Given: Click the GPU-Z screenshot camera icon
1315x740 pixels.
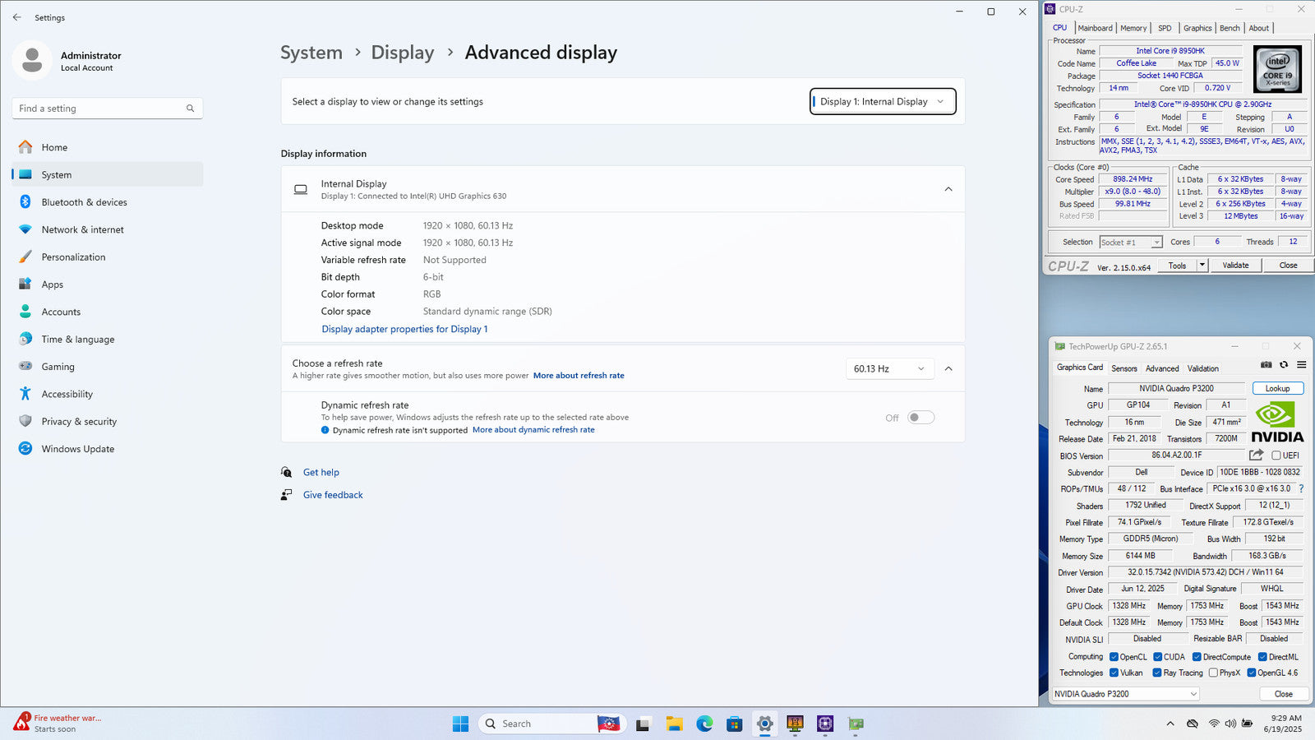Looking at the screenshot, I should (1266, 365).
